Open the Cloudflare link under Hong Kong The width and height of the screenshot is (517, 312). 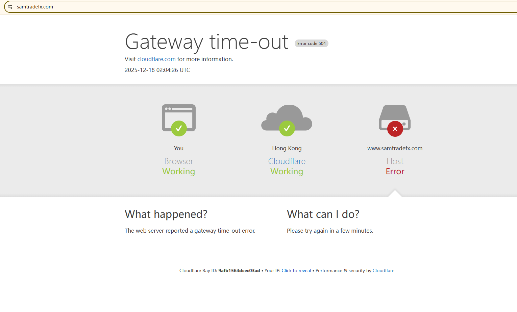point(287,161)
